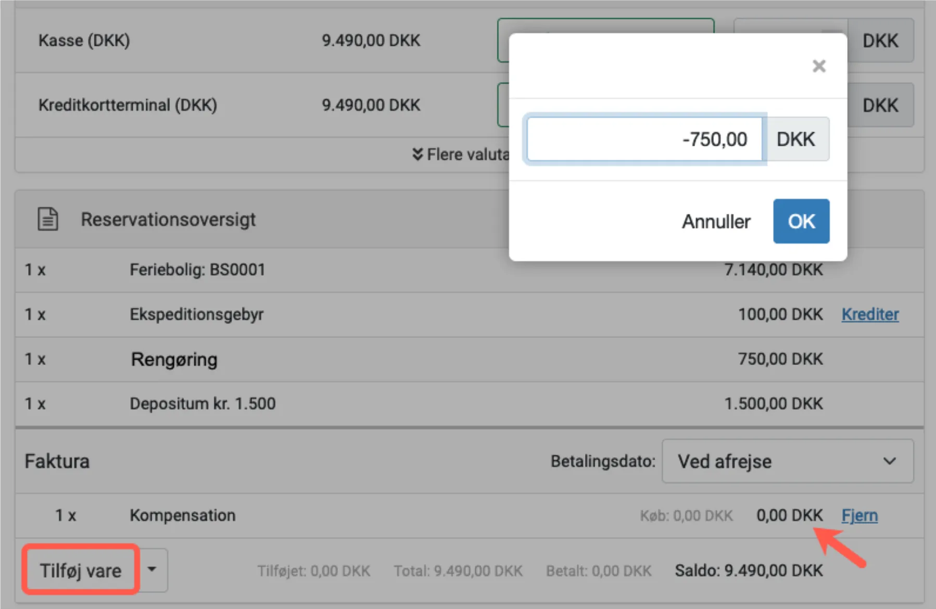The image size is (936, 609).
Task: Confirm the amount with OK
Action: click(801, 221)
